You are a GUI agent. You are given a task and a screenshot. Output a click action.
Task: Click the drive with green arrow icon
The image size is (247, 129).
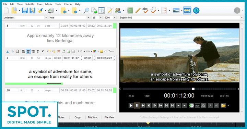click(x=51, y=11)
